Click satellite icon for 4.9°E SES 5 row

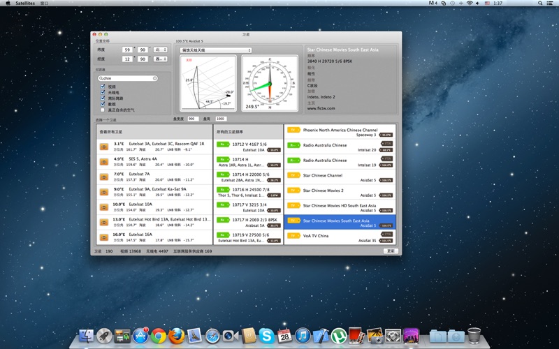pos(103,162)
